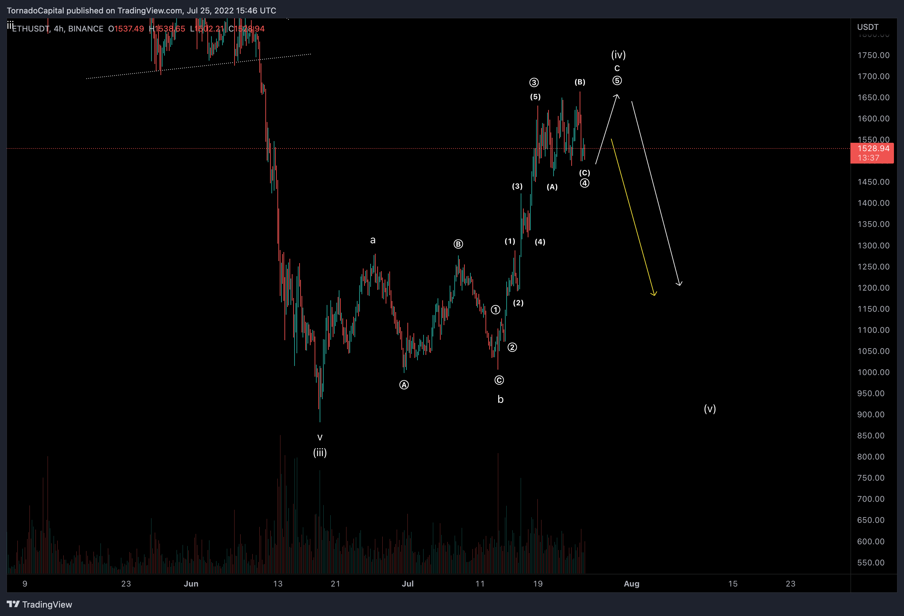This screenshot has height=616, width=904.
Task: Select the lowercase b wave label
Action: point(501,399)
